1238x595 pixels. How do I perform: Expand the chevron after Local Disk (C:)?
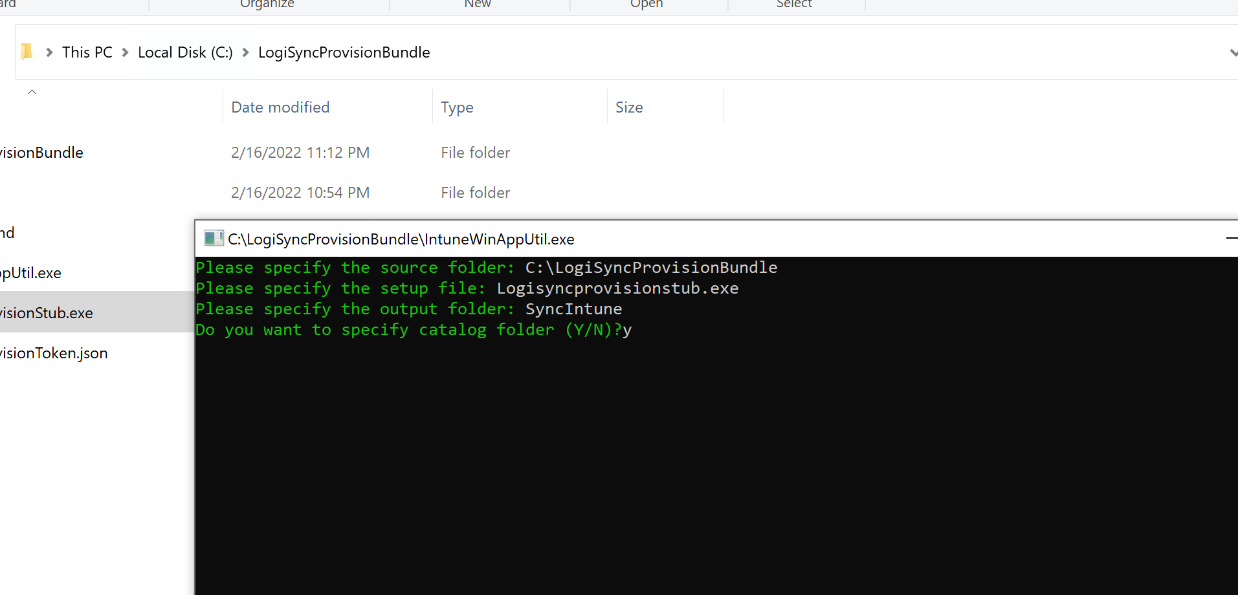[246, 52]
